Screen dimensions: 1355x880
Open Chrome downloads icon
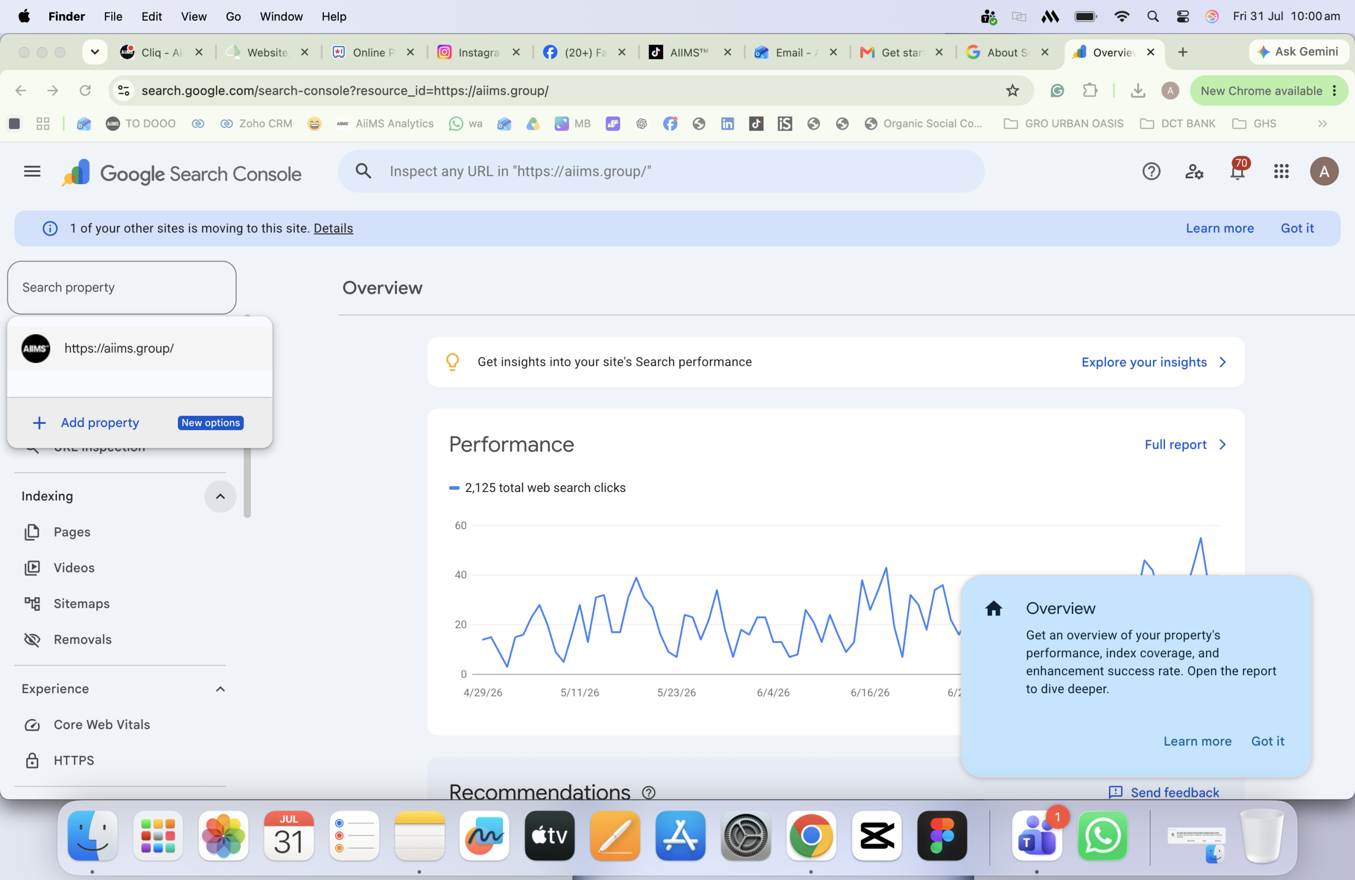click(x=1137, y=90)
